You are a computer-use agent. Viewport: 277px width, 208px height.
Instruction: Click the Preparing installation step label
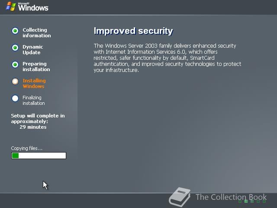pyautogui.click(x=36, y=66)
